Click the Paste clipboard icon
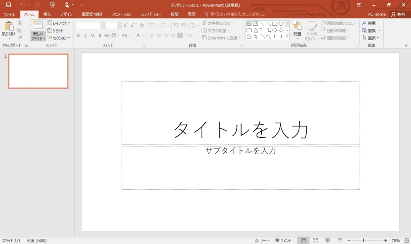The image size is (411, 244). coord(9,26)
